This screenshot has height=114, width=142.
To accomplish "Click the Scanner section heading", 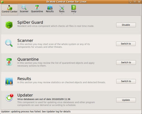I will 25,41.
